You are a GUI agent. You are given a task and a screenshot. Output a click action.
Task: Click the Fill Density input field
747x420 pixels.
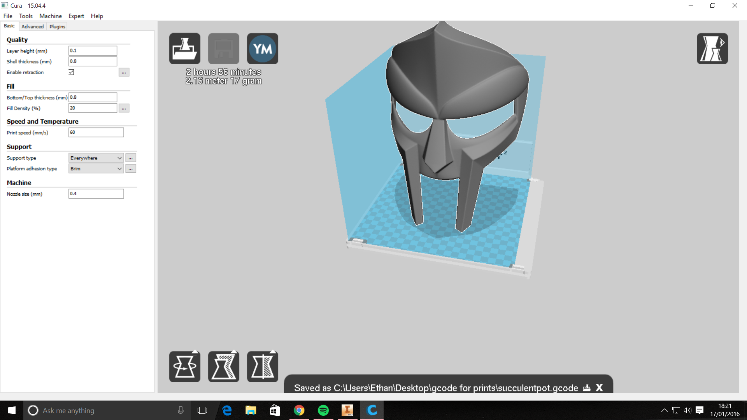(93, 108)
